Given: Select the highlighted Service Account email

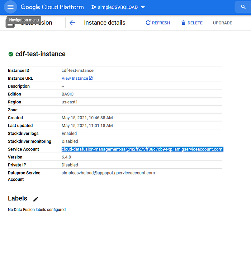Looking at the screenshot, I should 142,149.
